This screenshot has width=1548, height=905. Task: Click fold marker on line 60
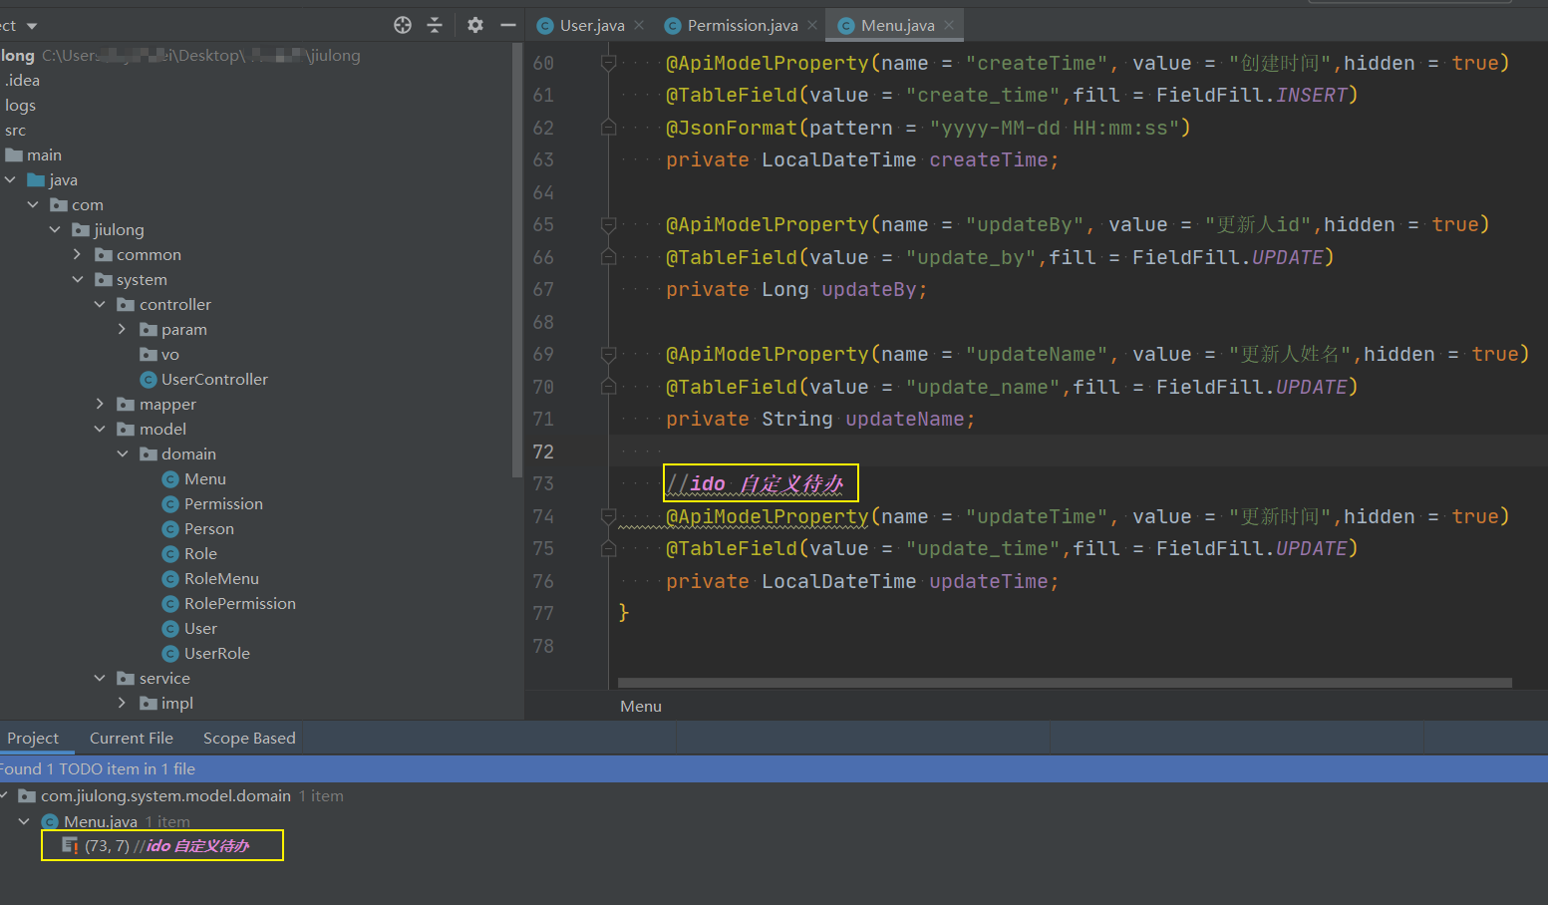point(608,63)
